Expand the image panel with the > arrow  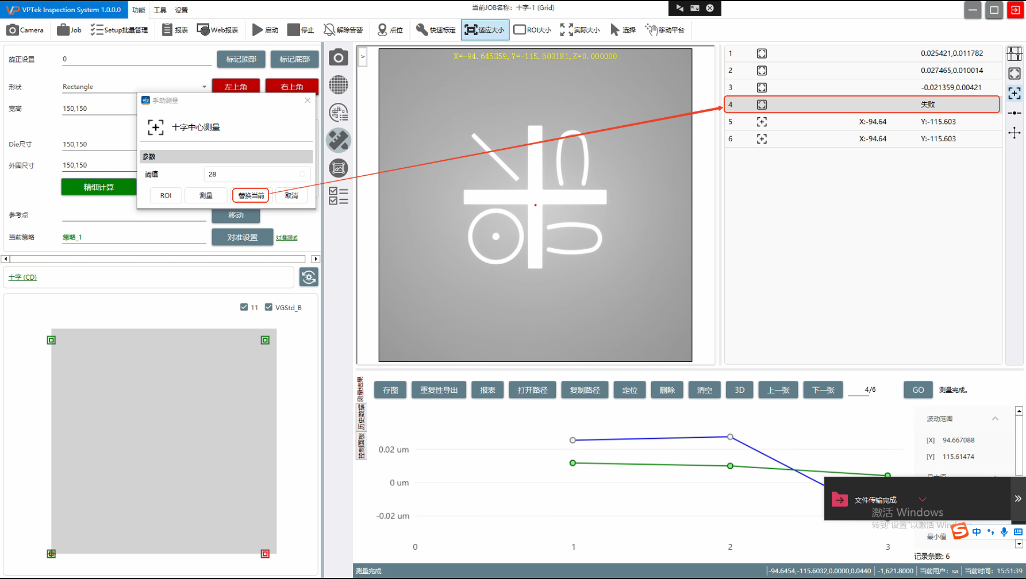363,57
